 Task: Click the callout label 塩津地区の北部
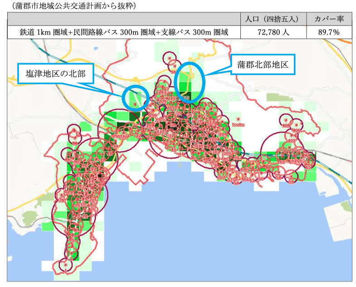(x=56, y=74)
